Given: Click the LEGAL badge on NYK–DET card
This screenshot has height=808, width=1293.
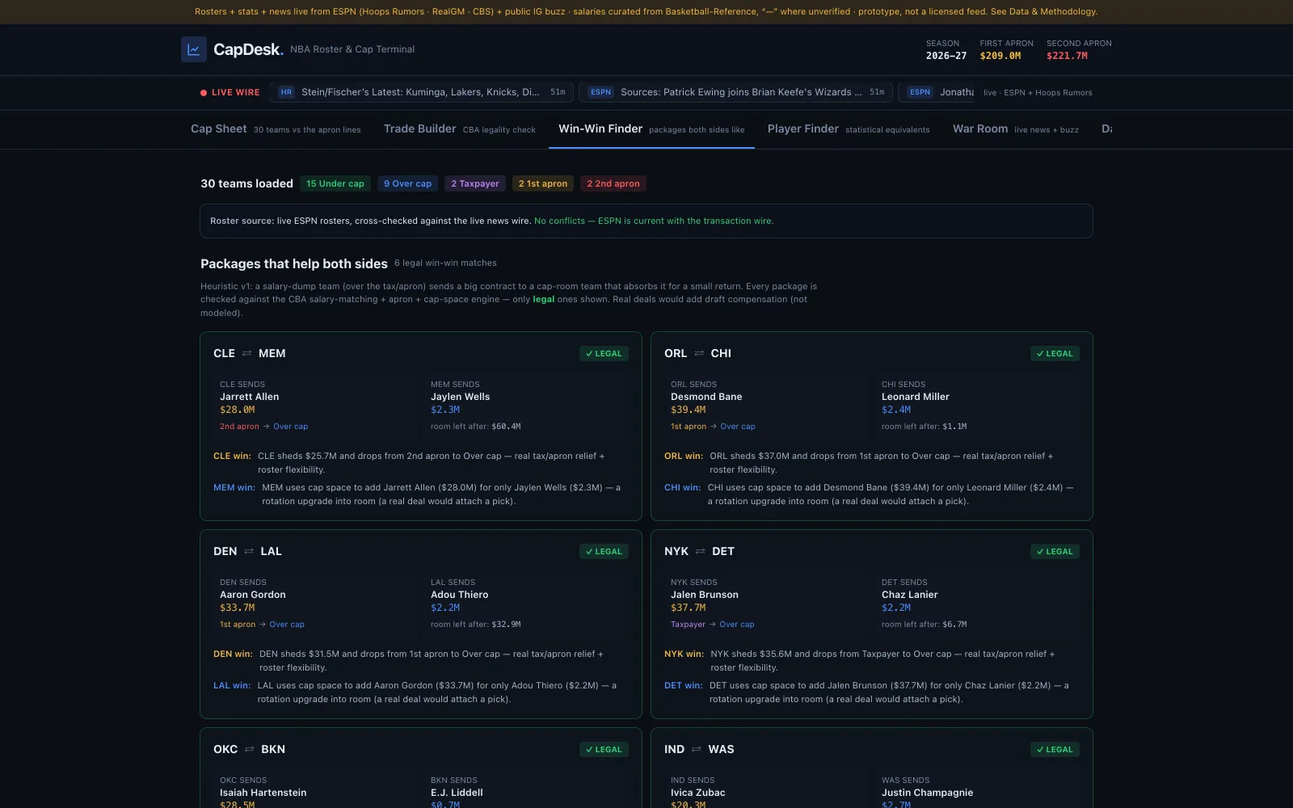Looking at the screenshot, I should [1055, 551].
